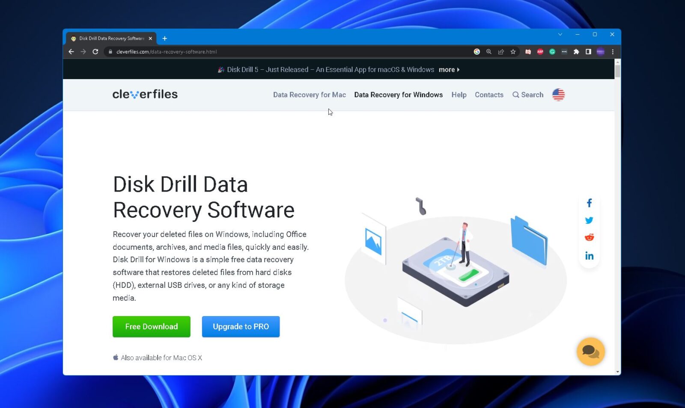Click the cleverfiles logo
685x408 pixels.
pyautogui.click(x=145, y=94)
